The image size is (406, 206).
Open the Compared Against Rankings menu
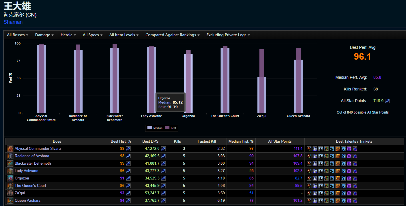172,35
